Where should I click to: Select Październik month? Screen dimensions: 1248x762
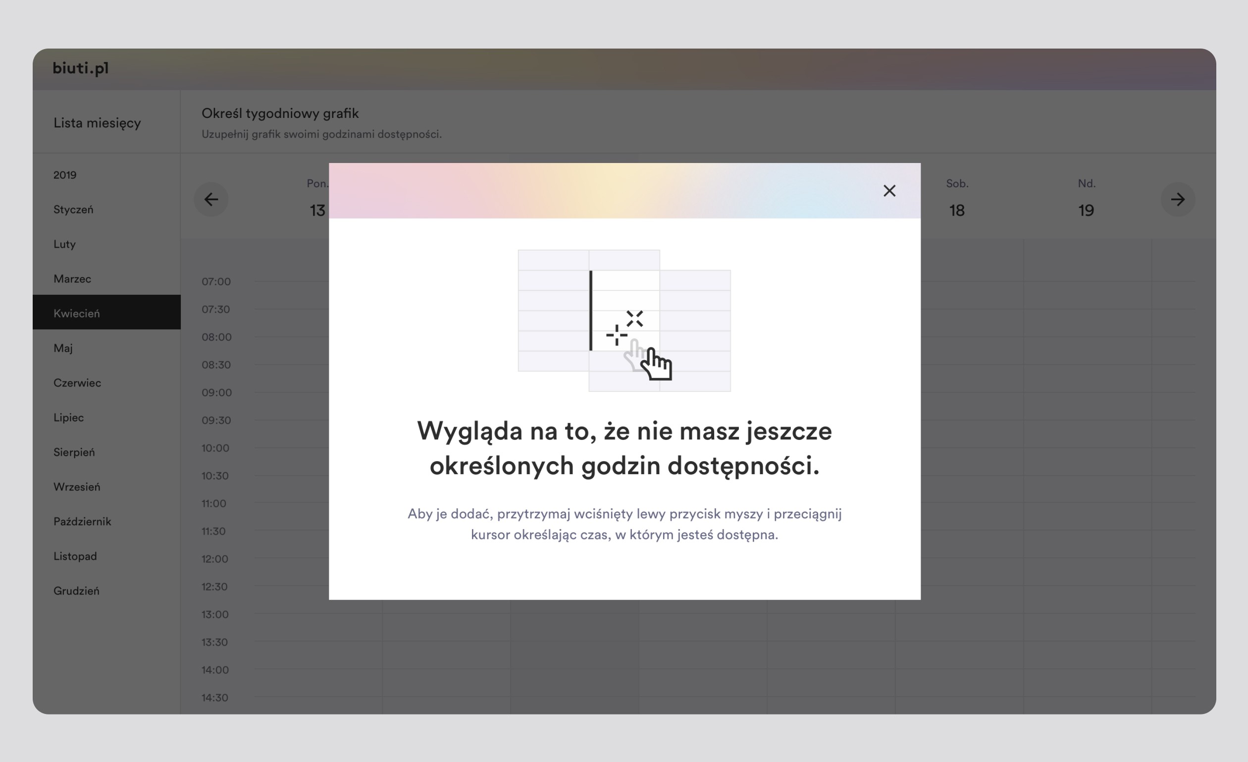pyautogui.click(x=83, y=521)
